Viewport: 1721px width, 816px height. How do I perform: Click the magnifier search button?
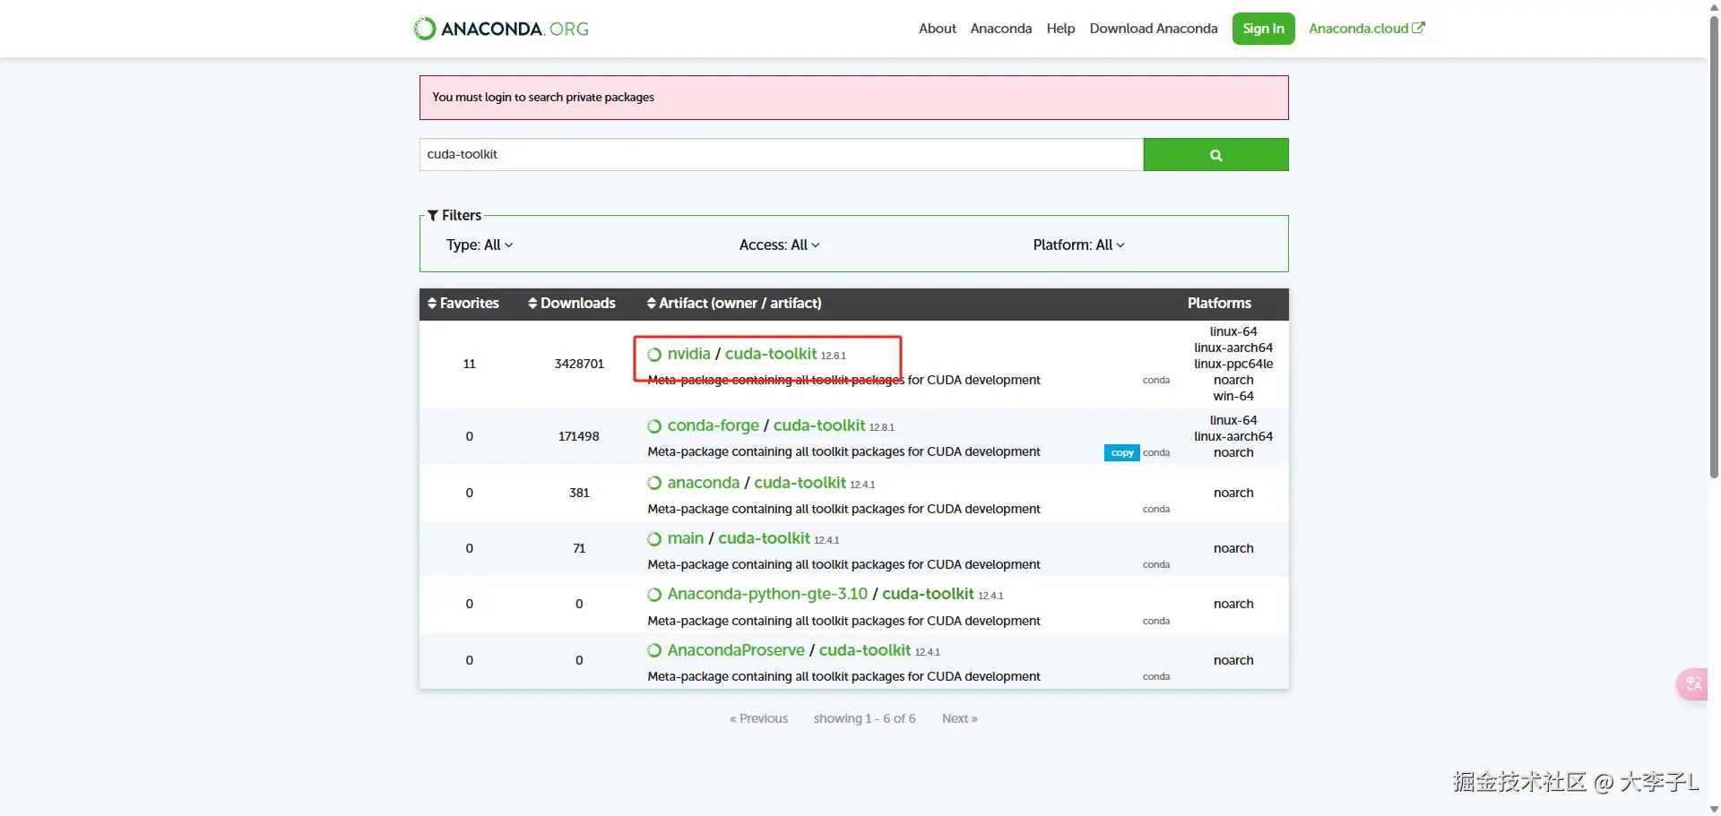tap(1215, 155)
